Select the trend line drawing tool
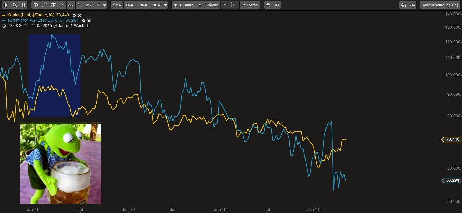Screen dimensions: 462x213 pos(45,5)
